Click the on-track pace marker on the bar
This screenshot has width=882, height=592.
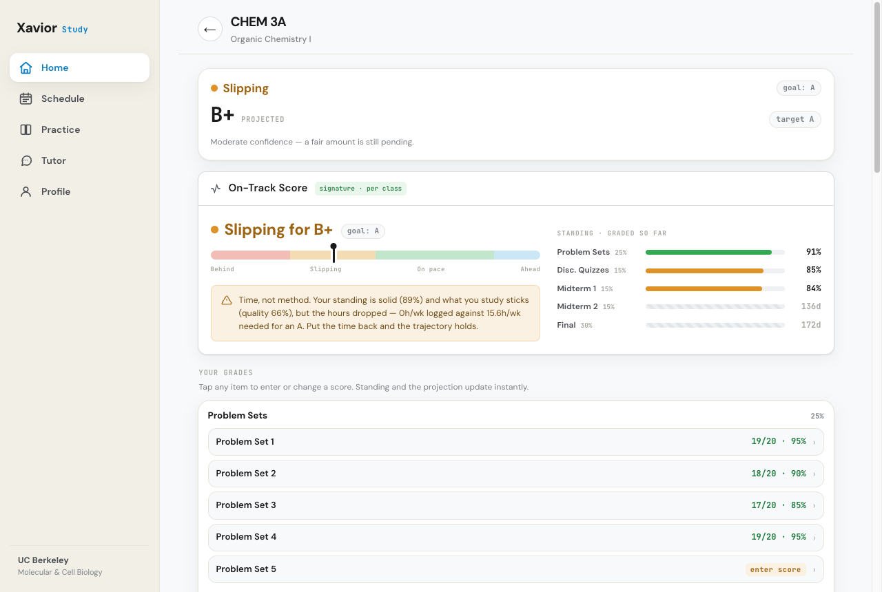[x=334, y=252]
